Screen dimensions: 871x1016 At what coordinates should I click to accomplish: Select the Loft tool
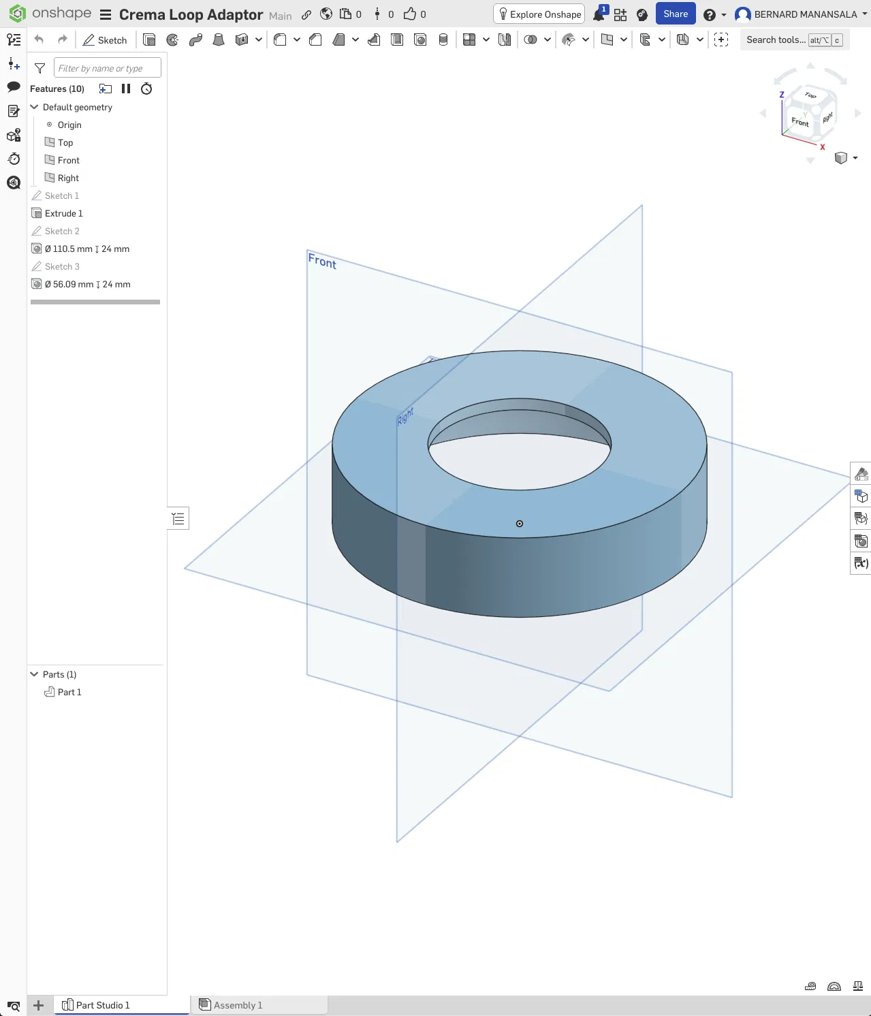coord(219,40)
